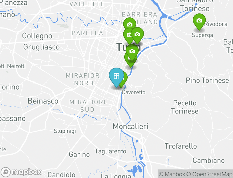Select the Pecetto Torinese map label
233x178 pixels.
coord(185,107)
